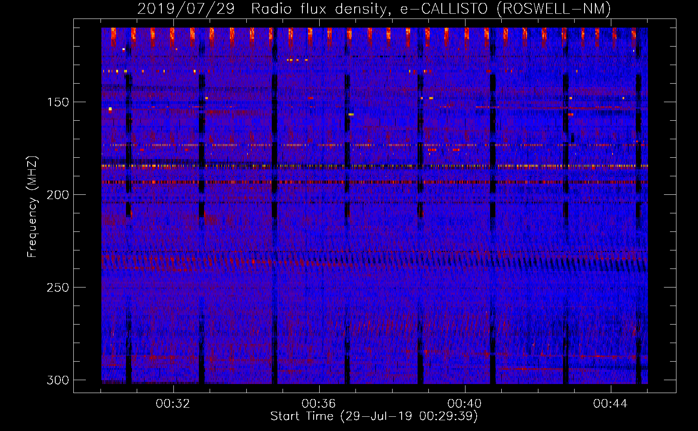Image resolution: width=698 pixels, height=431 pixels.
Task: Click the 00:40 time tick label
Action: [465, 404]
